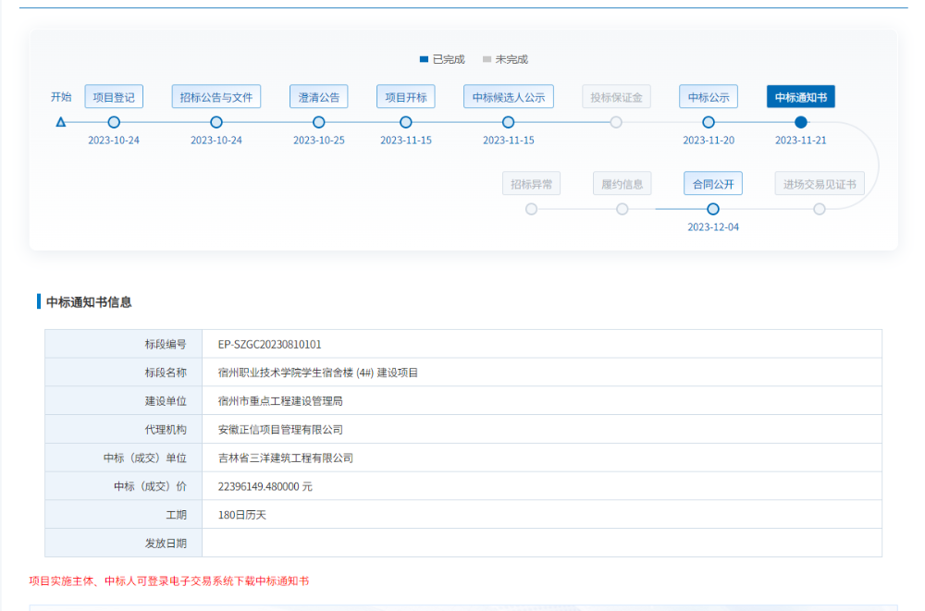Click the 开始 triangle start marker
The height and width of the screenshot is (611, 925).
click(x=61, y=122)
